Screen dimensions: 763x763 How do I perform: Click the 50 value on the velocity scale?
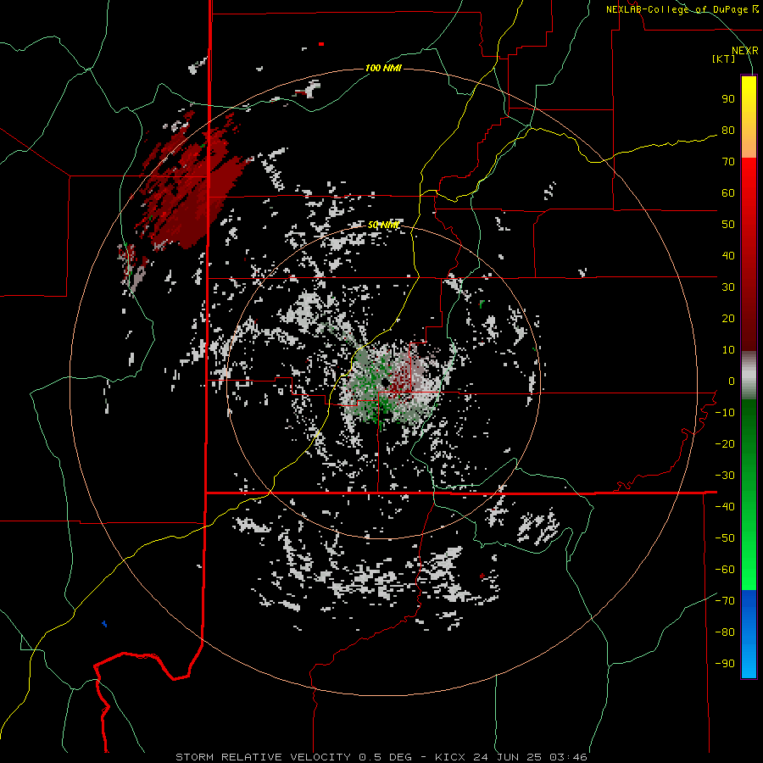[728, 225]
